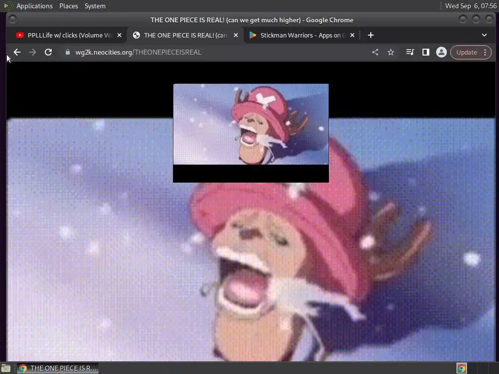Click the YouTube favicon on the first tab
Image resolution: width=499 pixels, height=374 pixels.
(19, 35)
